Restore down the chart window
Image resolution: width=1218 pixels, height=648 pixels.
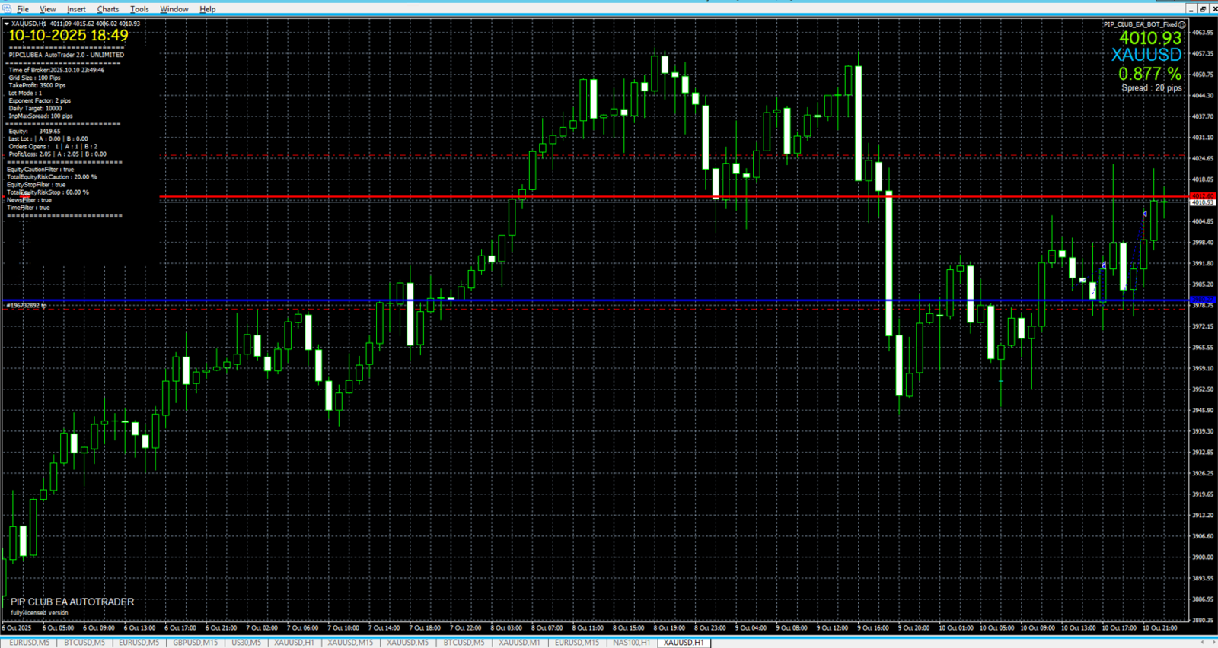(x=1203, y=9)
